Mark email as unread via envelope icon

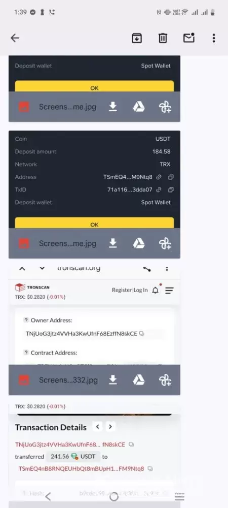click(189, 38)
